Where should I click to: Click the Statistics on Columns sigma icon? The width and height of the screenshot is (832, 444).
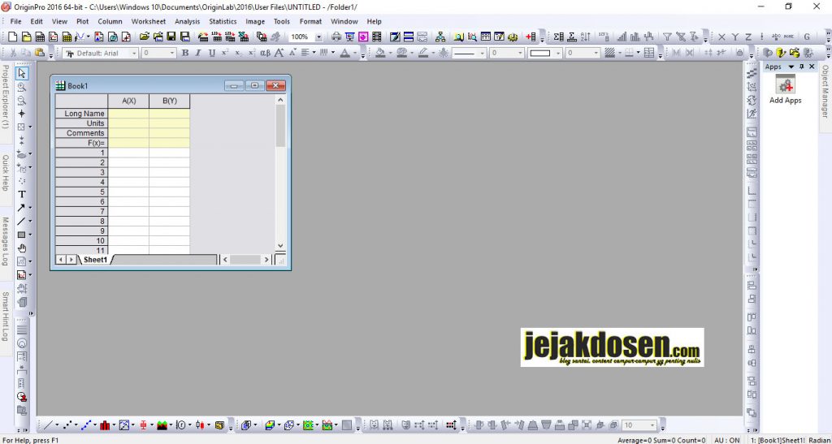[x=558, y=37]
